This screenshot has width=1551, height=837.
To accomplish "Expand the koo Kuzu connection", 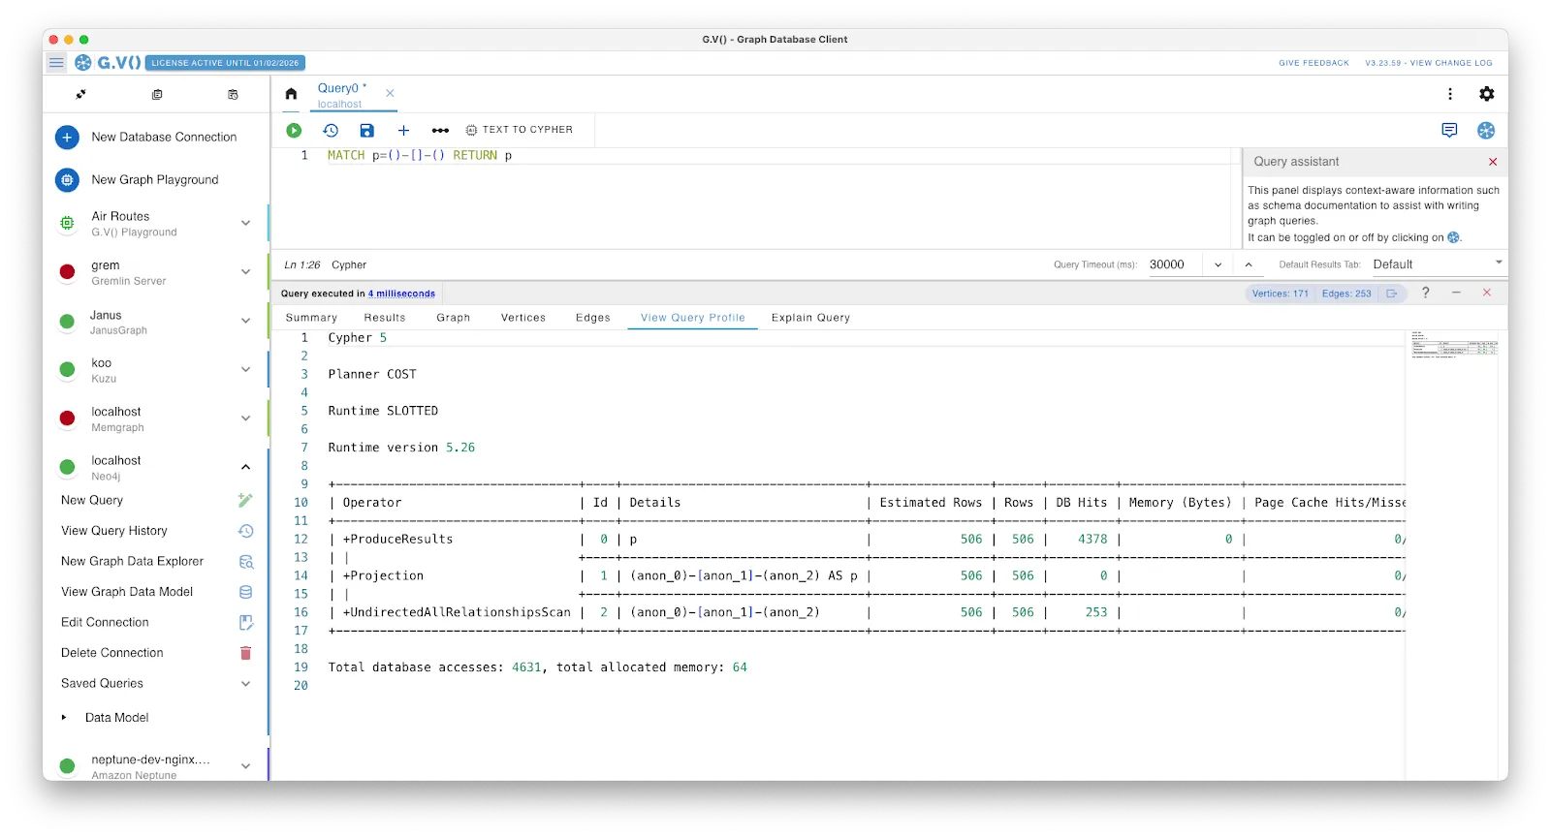I will tap(245, 369).
